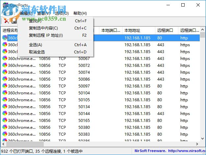
Task: Click 360chrome icon in row with port 50072
Action: coord(5,65)
